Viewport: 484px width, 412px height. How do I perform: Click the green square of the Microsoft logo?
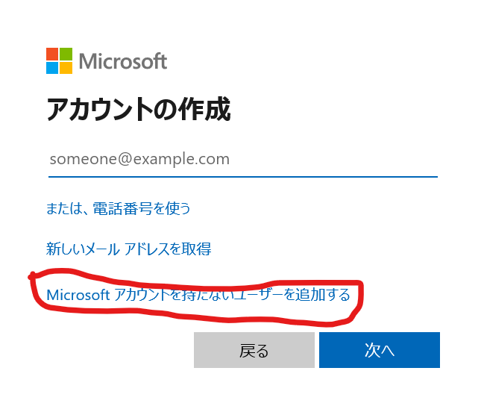click(x=66, y=54)
